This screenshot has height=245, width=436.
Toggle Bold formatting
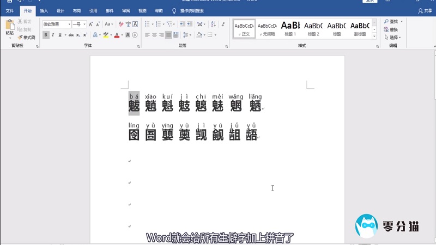[x=46, y=35]
